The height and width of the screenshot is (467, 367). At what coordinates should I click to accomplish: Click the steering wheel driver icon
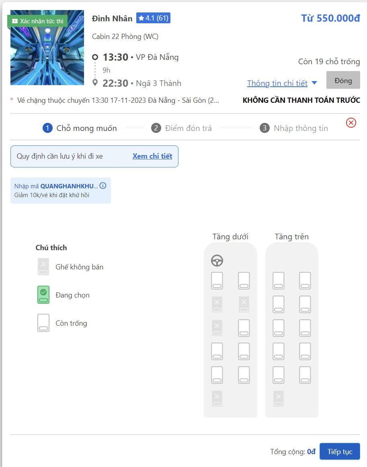pyautogui.click(x=217, y=261)
